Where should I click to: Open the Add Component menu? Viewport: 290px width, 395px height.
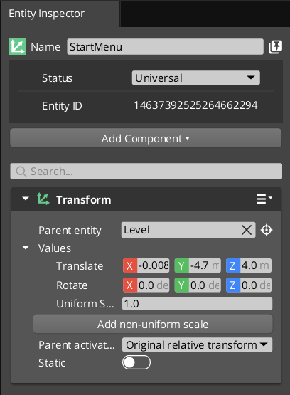(x=146, y=138)
